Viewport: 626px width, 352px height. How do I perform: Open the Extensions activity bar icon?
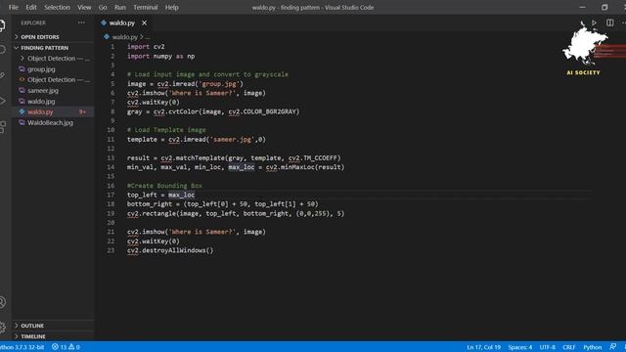pyautogui.click(x=2, y=126)
